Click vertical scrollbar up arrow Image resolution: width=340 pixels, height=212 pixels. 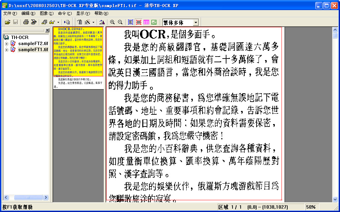[335, 30]
